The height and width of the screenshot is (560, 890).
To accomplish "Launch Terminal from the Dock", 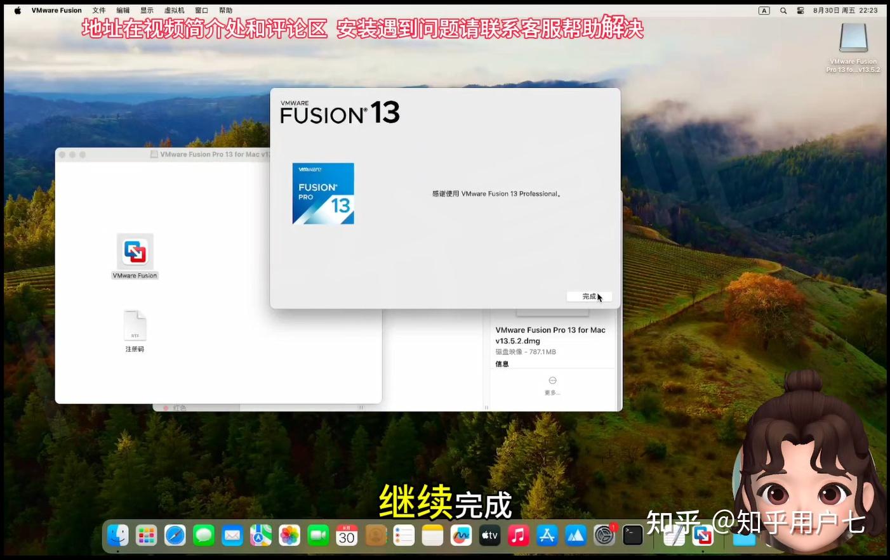I will coord(632,535).
